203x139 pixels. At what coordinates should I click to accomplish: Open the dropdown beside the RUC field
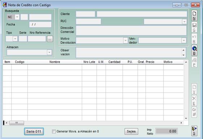pos(184,21)
